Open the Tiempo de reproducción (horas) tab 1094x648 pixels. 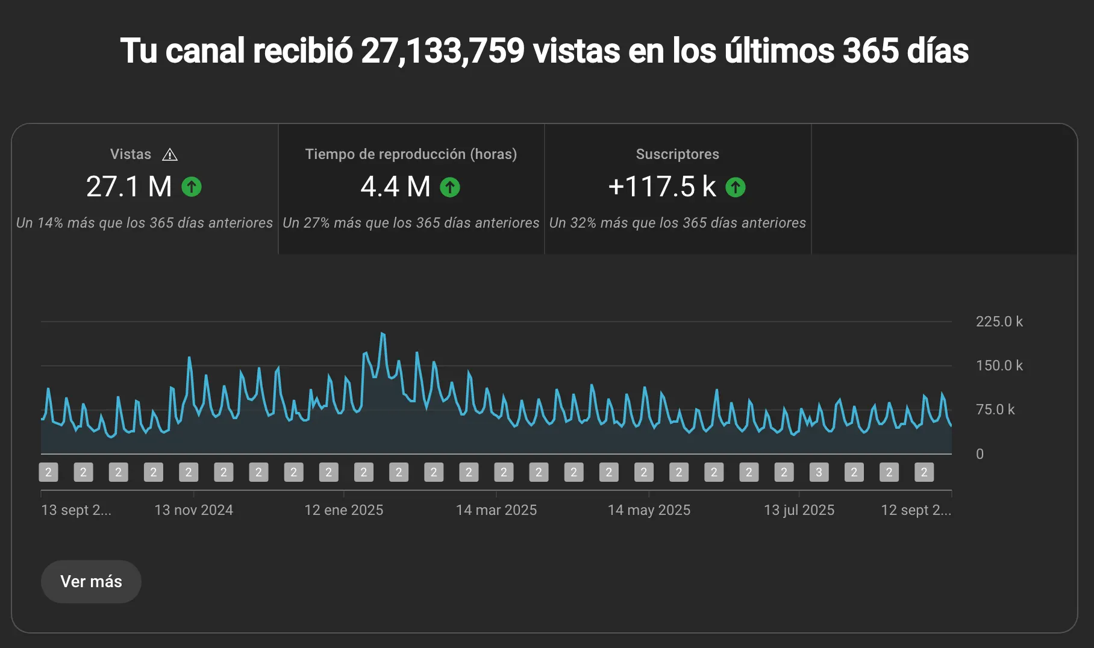coord(411,188)
